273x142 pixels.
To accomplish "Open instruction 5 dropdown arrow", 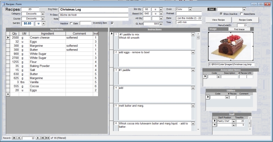I will (x=193, y=106).
